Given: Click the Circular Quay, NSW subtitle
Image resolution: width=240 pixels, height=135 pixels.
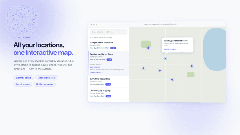Looking at the screenshot, I should pyautogui.click(x=97, y=93).
